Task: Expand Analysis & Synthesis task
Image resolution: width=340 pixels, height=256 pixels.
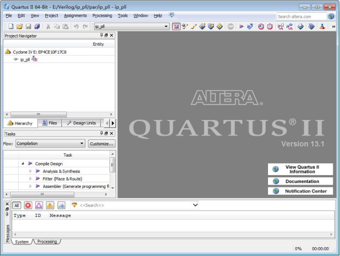Action: [30, 171]
